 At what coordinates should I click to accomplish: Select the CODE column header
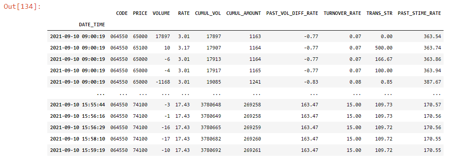coord(122,13)
